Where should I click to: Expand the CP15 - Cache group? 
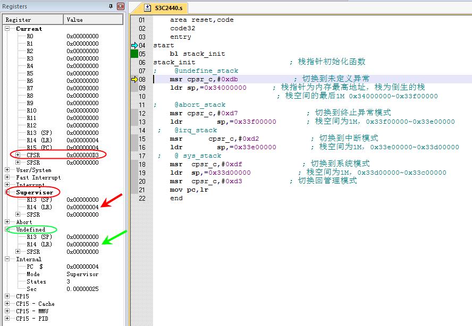tap(7, 304)
